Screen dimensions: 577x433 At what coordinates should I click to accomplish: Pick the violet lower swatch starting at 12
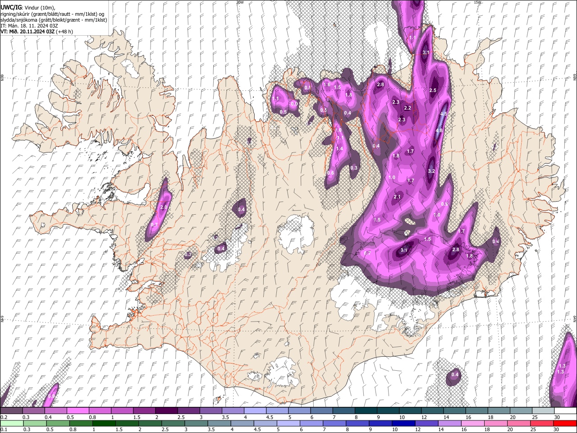426,423
